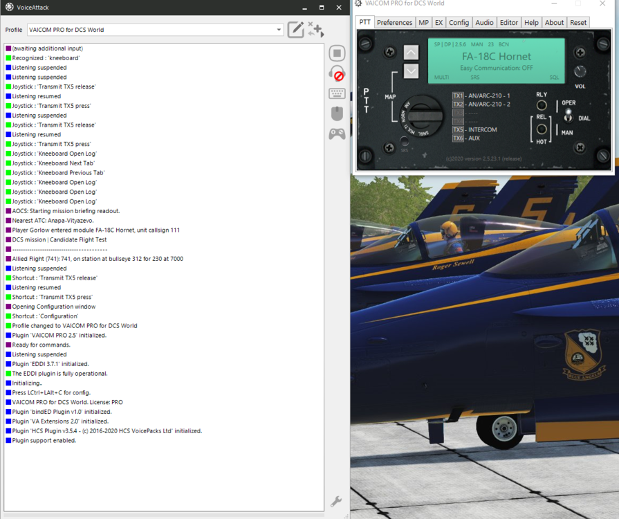Switch to the Preferences tab
The image size is (619, 519).
(x=394, y=22)
